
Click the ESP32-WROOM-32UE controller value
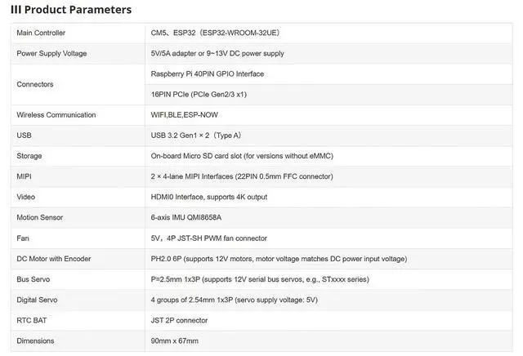point(215,33)
